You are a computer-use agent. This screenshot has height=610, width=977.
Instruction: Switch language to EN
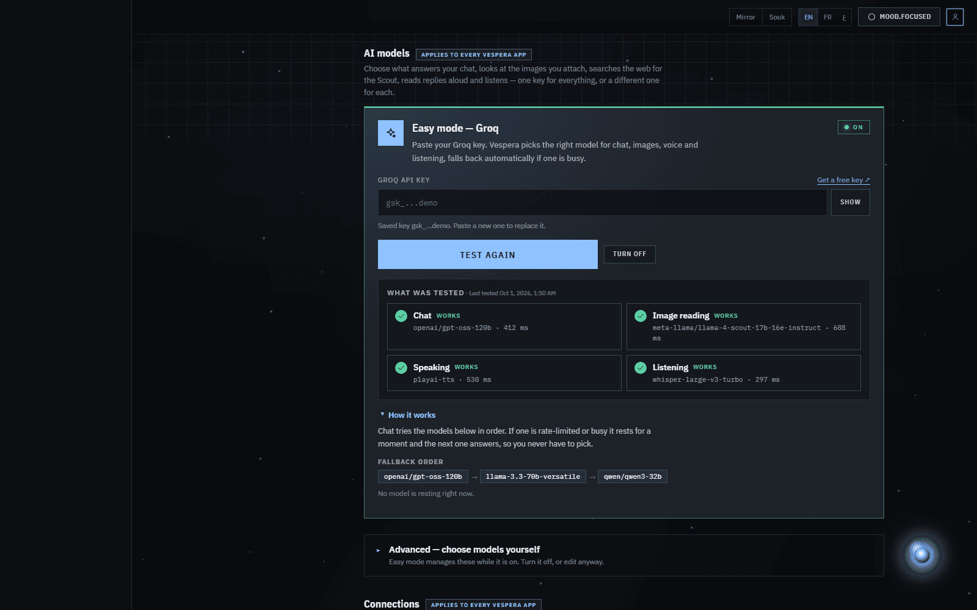[x=808, y=17]
